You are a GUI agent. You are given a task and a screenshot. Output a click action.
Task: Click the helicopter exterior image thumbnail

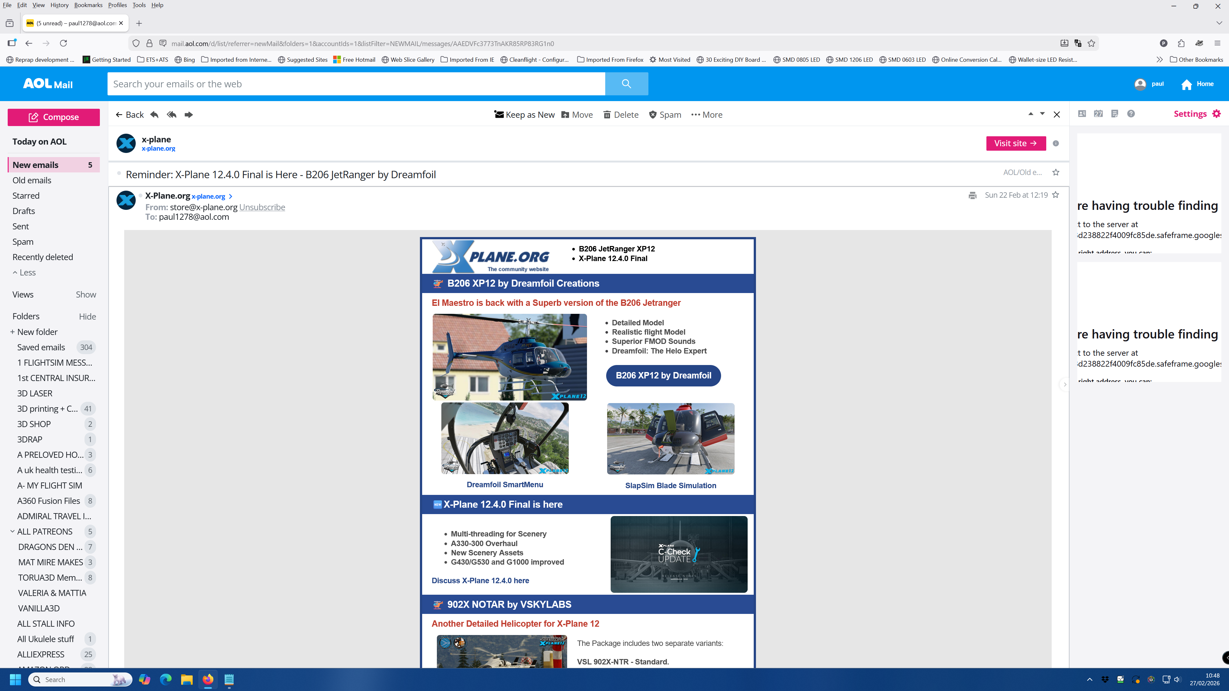point(509,357)
